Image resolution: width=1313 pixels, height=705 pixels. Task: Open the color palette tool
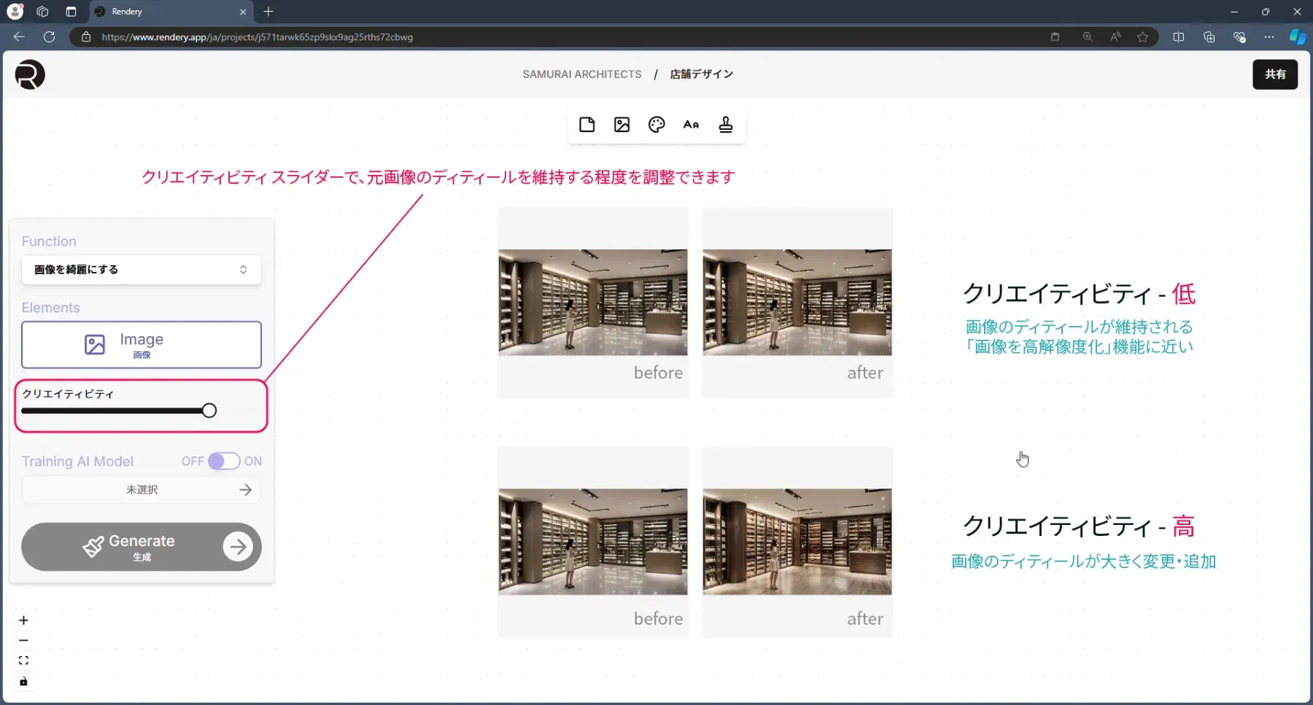pos(656,124)
